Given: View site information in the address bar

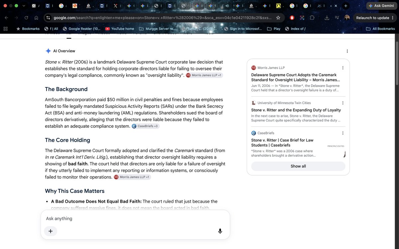Looking at the screenshot, I should click(48, 18).
